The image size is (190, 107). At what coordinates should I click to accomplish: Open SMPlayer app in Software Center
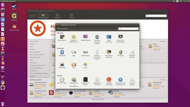(x=116, y=94)
